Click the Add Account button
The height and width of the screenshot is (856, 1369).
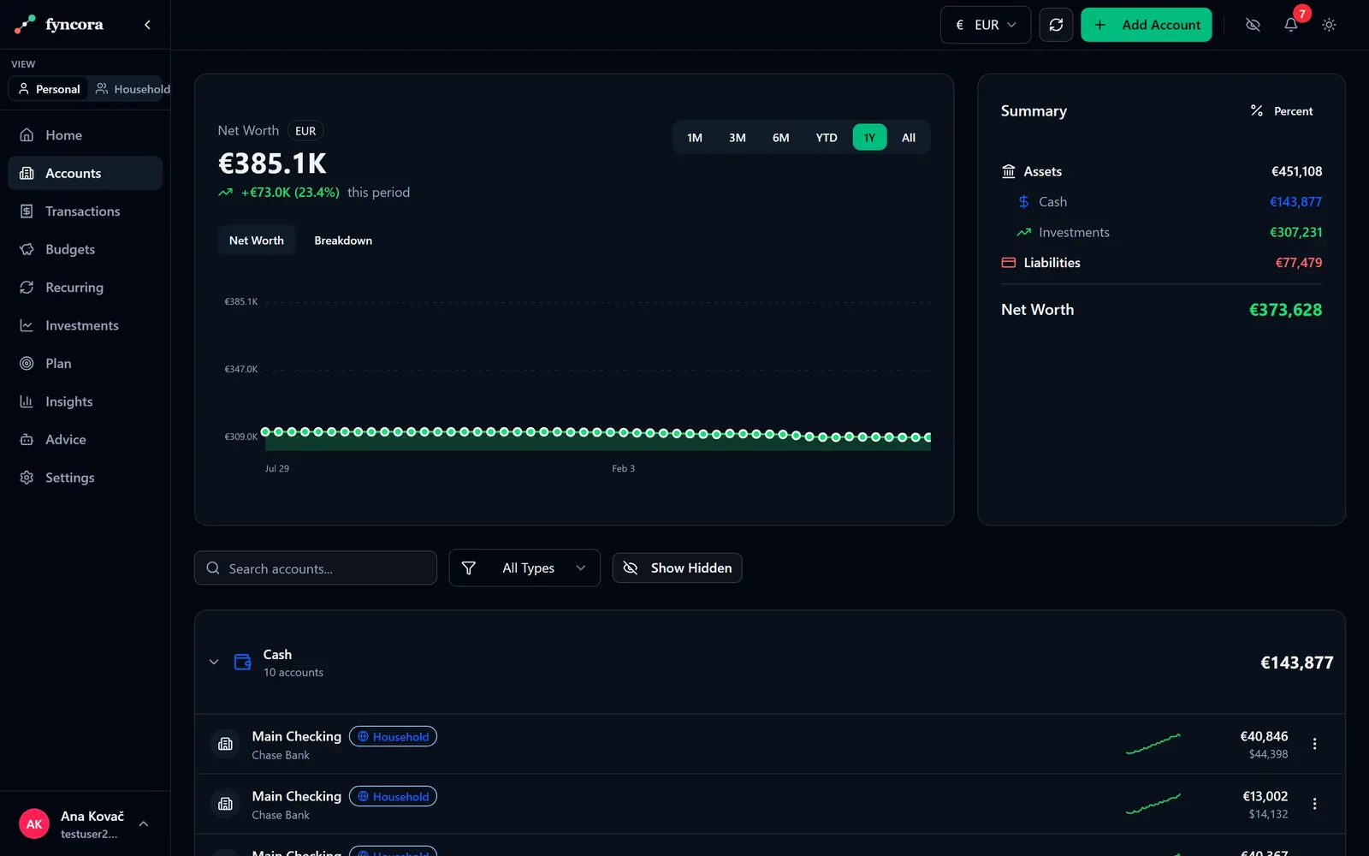tap(1147, 25)
